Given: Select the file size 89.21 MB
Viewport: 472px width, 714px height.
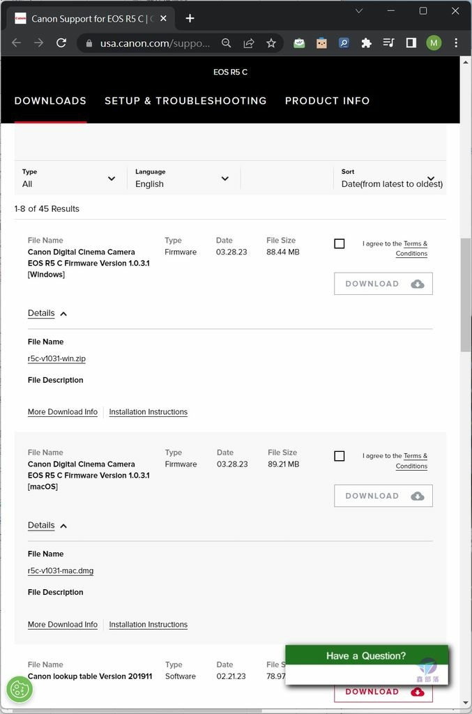Looking at the screenshot, I should tap(284, 464).
